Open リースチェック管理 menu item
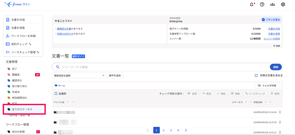295x135 pixels. pos(23,52)
